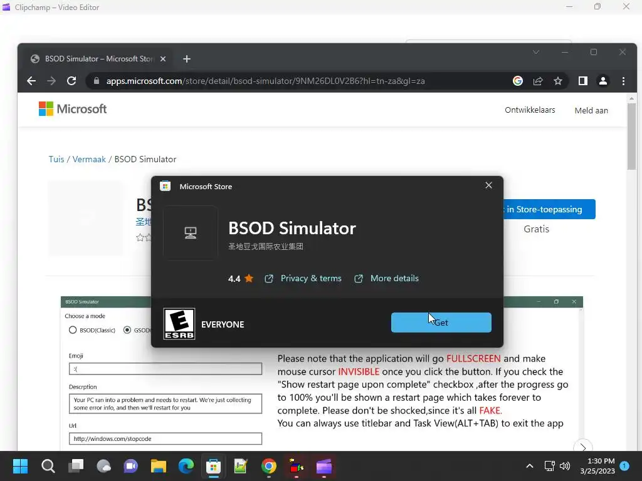Follow the Tuis breadcrumb link
The height and width of the screenshot is (481, 642).
tap(56, 159)
